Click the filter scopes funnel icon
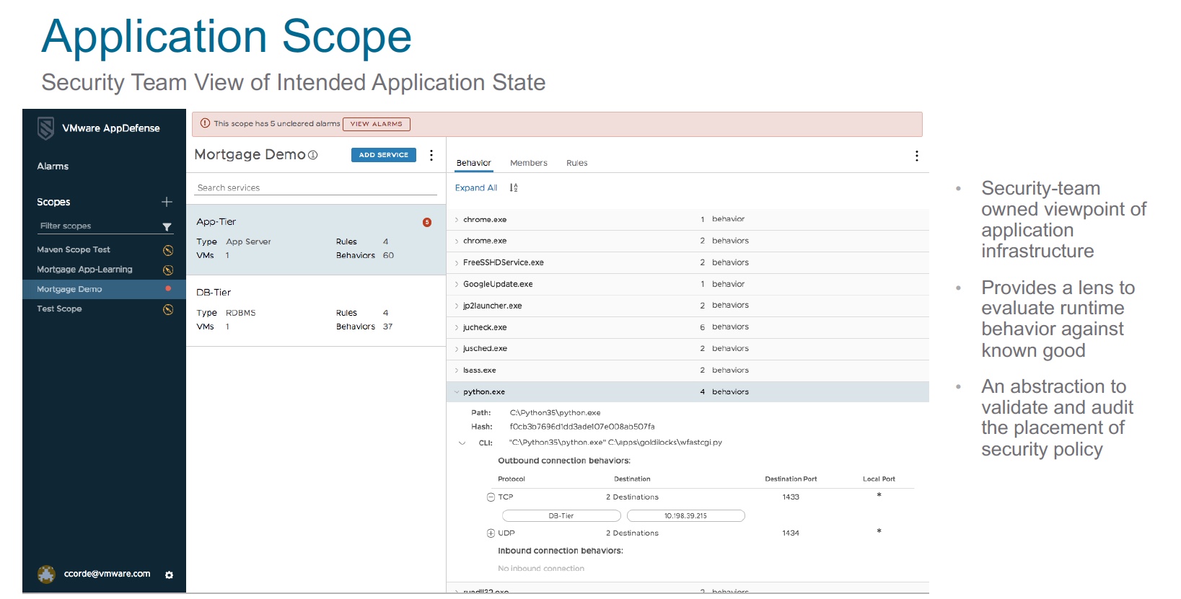This screenshot has width=1181, height=599. click(x=167, y=226)
